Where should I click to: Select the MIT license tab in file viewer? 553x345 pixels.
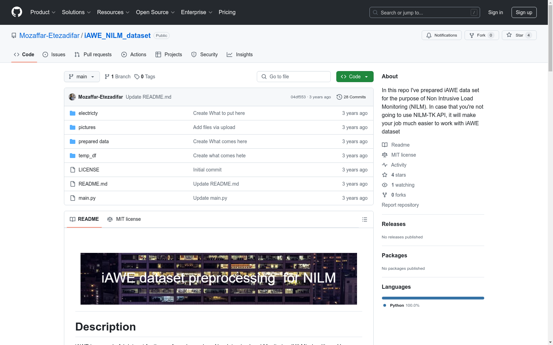tap(124, 219)
